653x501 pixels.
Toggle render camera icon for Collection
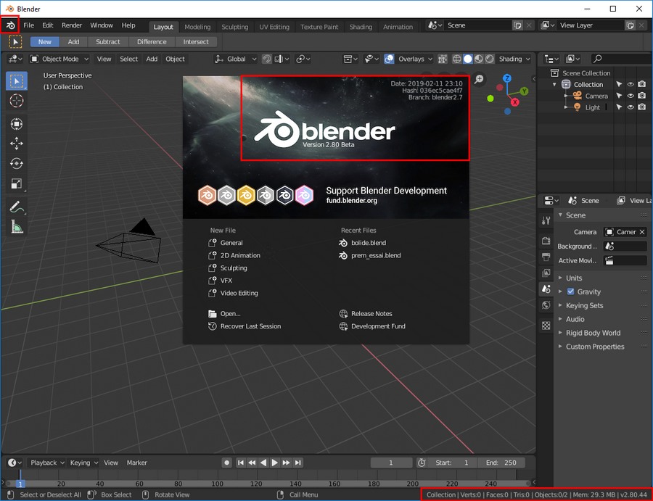coord(642,85)
